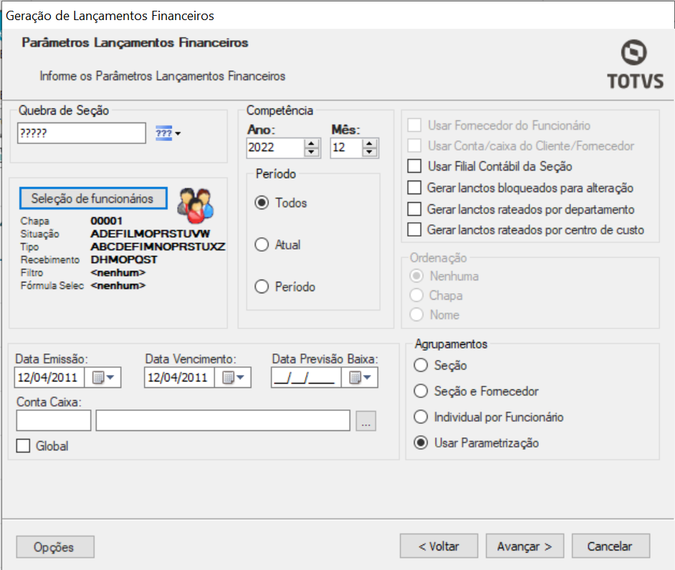This screenshot has width=675, height=570.
Task: Open Data Previsão Baixa calendar picker
Action: [x=360, y=378]
